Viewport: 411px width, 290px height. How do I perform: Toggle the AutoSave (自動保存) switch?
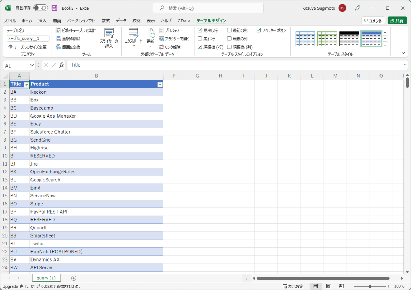[x=40, y=8]
